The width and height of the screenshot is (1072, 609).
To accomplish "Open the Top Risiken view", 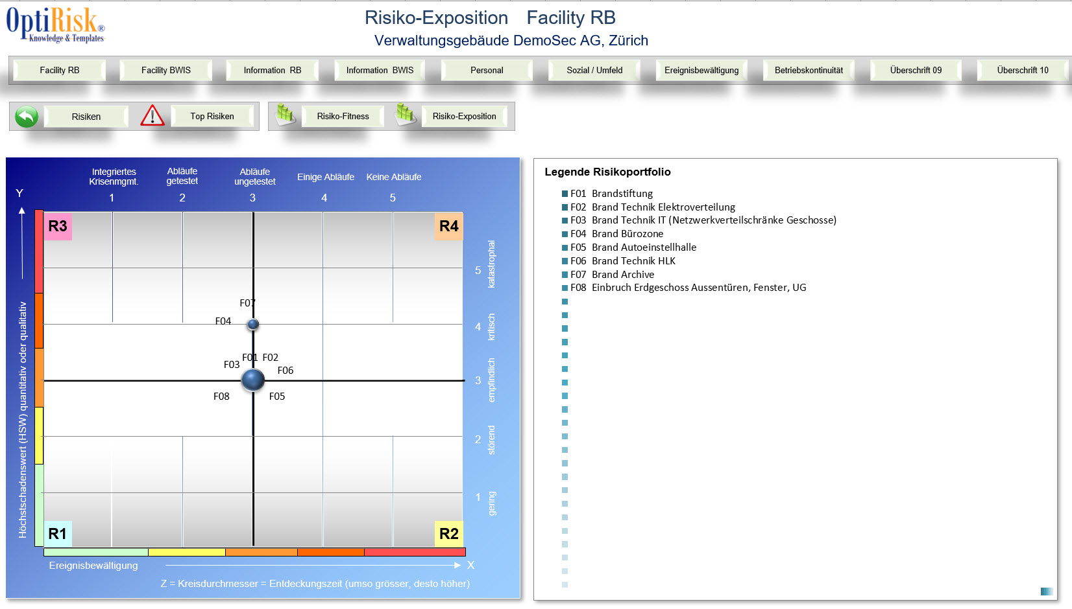I will [212, 116].
